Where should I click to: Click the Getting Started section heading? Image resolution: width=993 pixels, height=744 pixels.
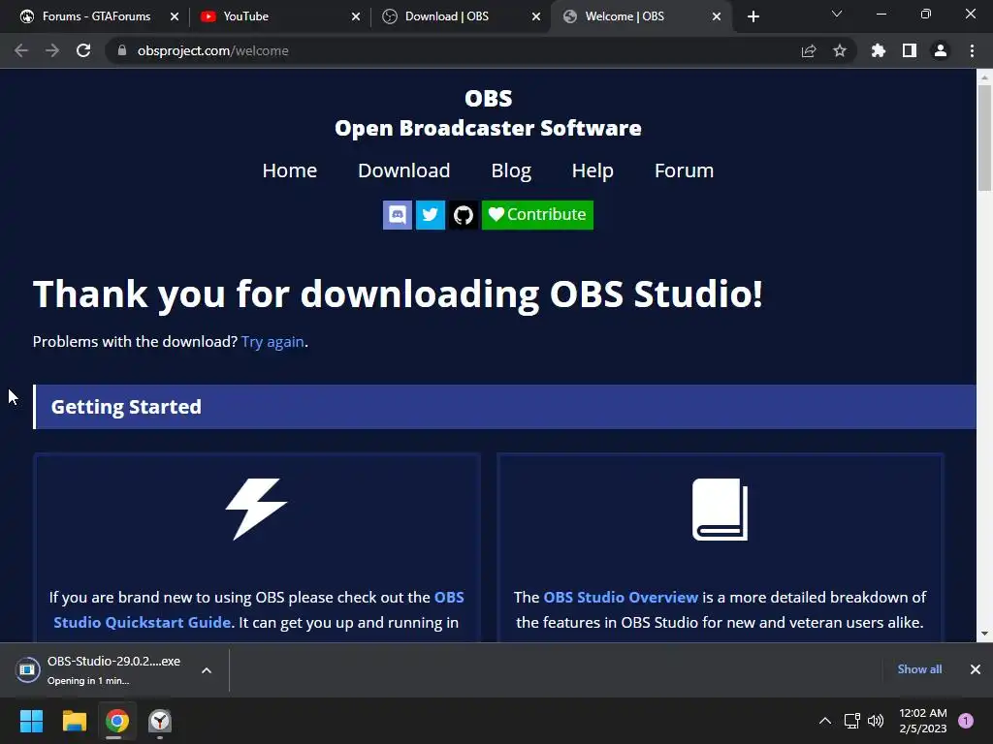point(126,407)
